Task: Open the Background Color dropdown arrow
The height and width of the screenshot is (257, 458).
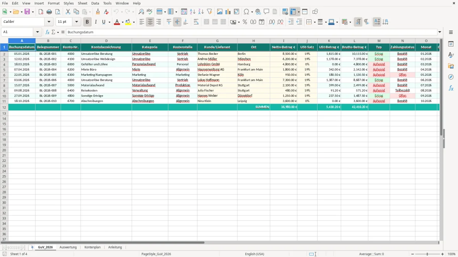Action: [x=134, y=22]
